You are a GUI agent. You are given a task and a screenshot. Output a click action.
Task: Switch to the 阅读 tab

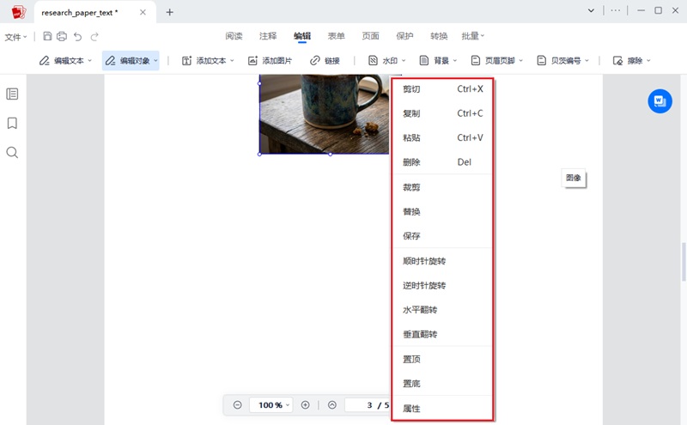click(234, 36)
